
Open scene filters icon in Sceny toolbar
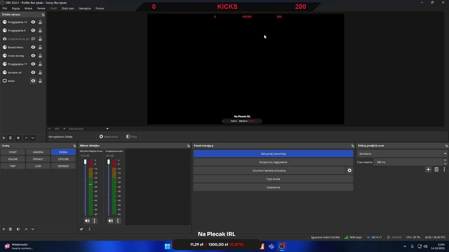click(x=18, y=229)
